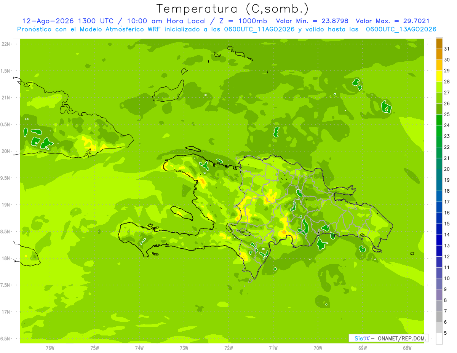Click the 30 label on the color scale

click(447, 60)
